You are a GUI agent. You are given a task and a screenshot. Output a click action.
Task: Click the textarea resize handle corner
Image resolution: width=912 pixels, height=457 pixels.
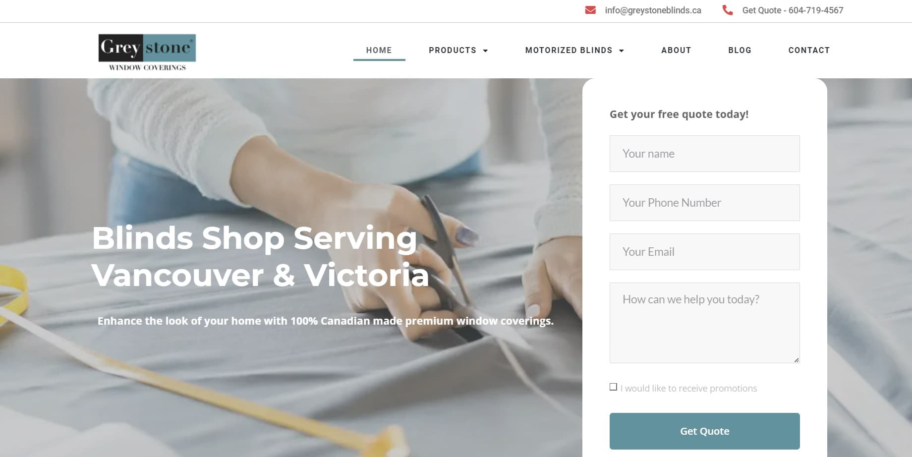(797, 360)
